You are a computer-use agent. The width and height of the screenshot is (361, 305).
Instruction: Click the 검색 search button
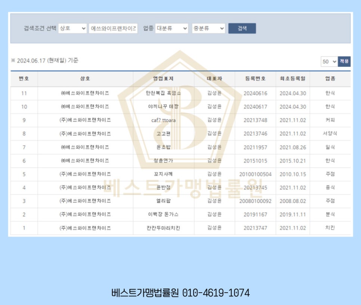(x=242, y=28)
